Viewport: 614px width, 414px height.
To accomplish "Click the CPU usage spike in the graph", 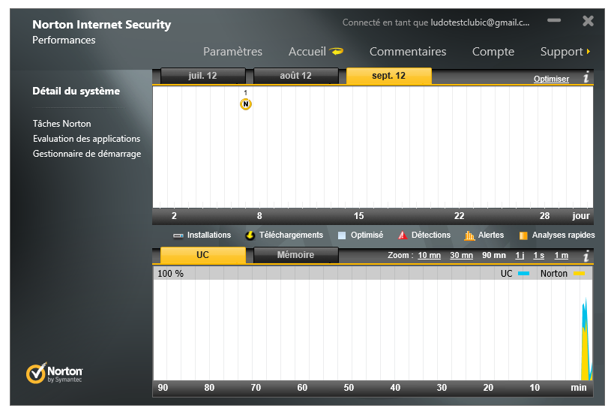I will point(586,340).
